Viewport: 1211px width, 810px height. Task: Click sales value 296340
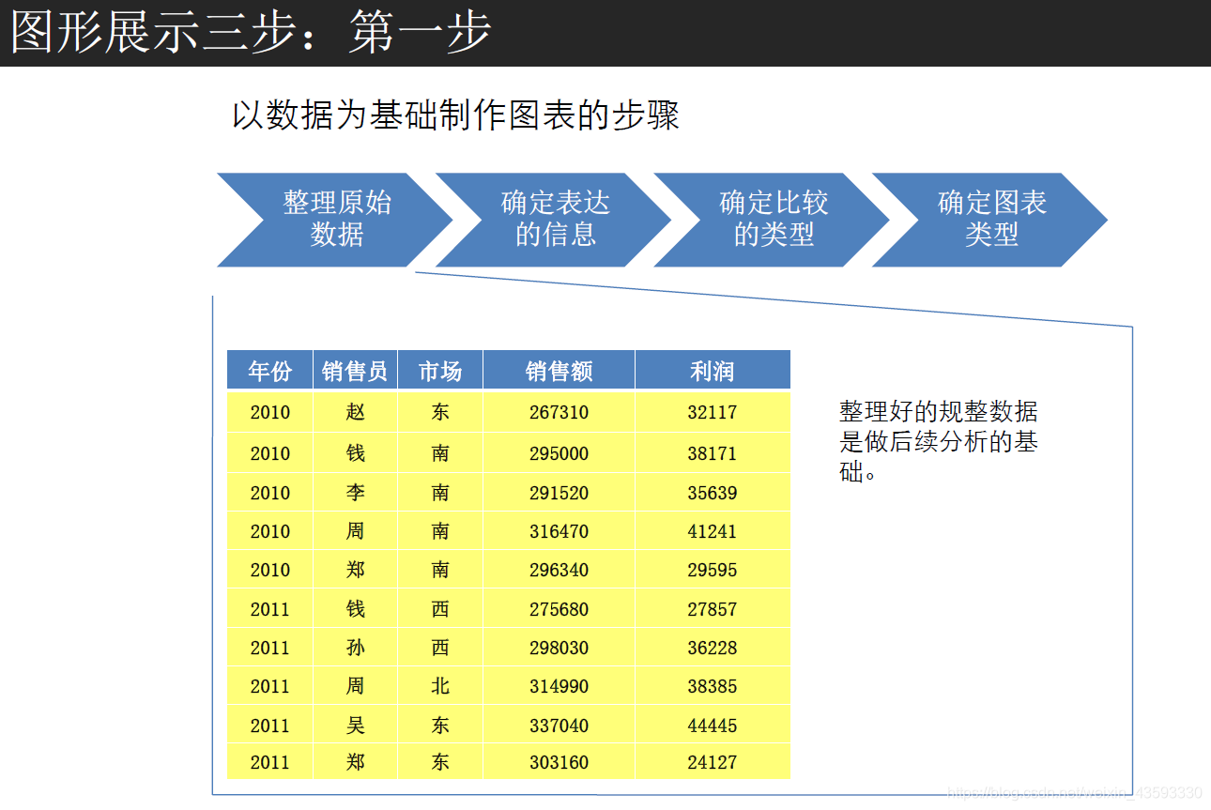point(560,570)
